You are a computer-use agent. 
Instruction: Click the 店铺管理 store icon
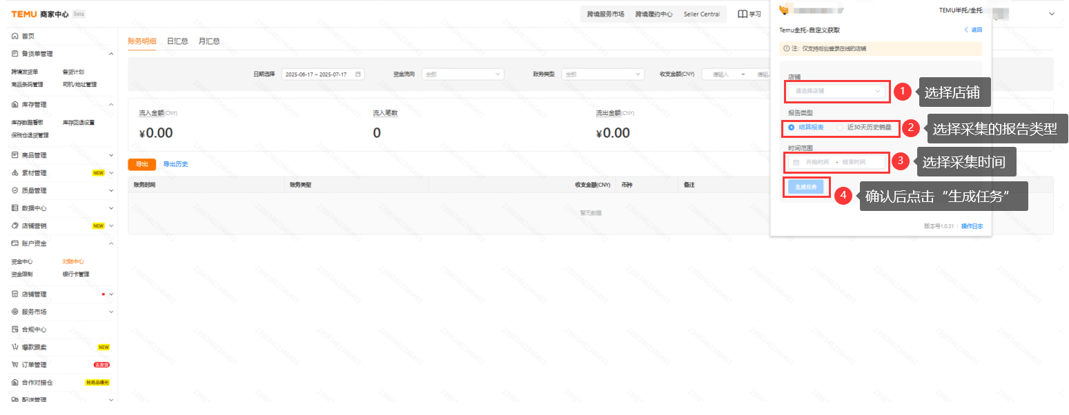coord(14,294)
